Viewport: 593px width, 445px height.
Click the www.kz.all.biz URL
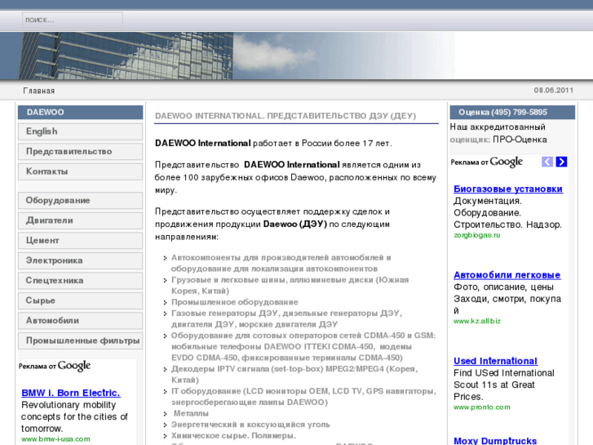[477, 321]
